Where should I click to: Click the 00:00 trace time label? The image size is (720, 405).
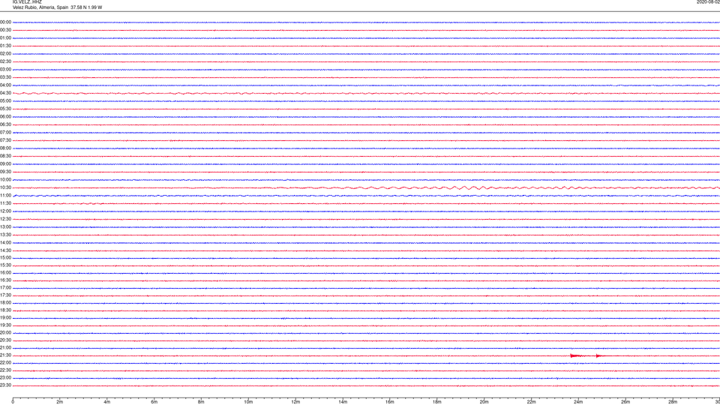5,22
